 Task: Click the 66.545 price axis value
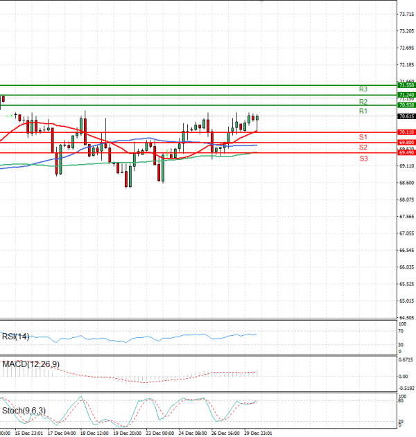tap(406, 250)
